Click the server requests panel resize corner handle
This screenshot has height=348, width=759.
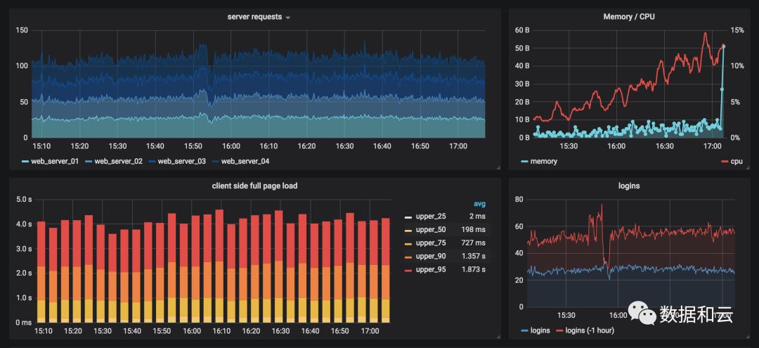[x=498, y=167]
